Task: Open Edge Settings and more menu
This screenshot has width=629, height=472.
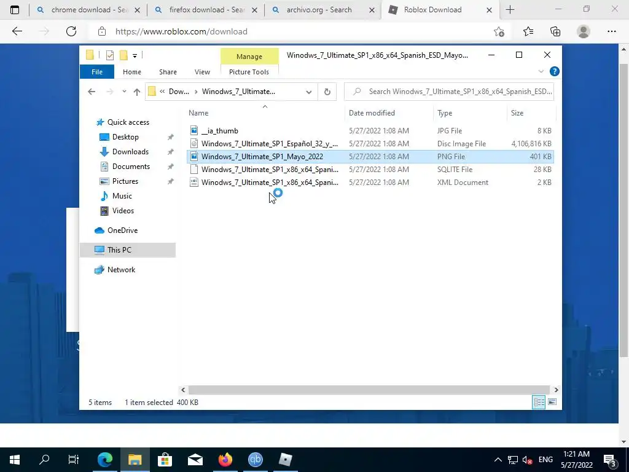Action: (x=611, y=31)
